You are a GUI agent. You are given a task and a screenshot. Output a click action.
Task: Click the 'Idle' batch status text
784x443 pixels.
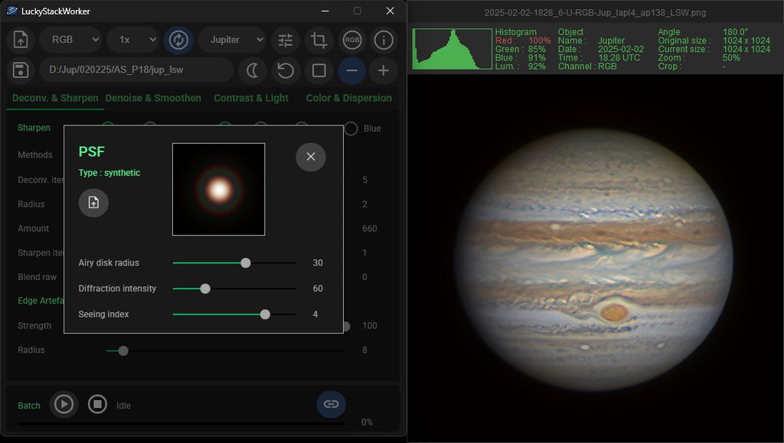[123, 406]
